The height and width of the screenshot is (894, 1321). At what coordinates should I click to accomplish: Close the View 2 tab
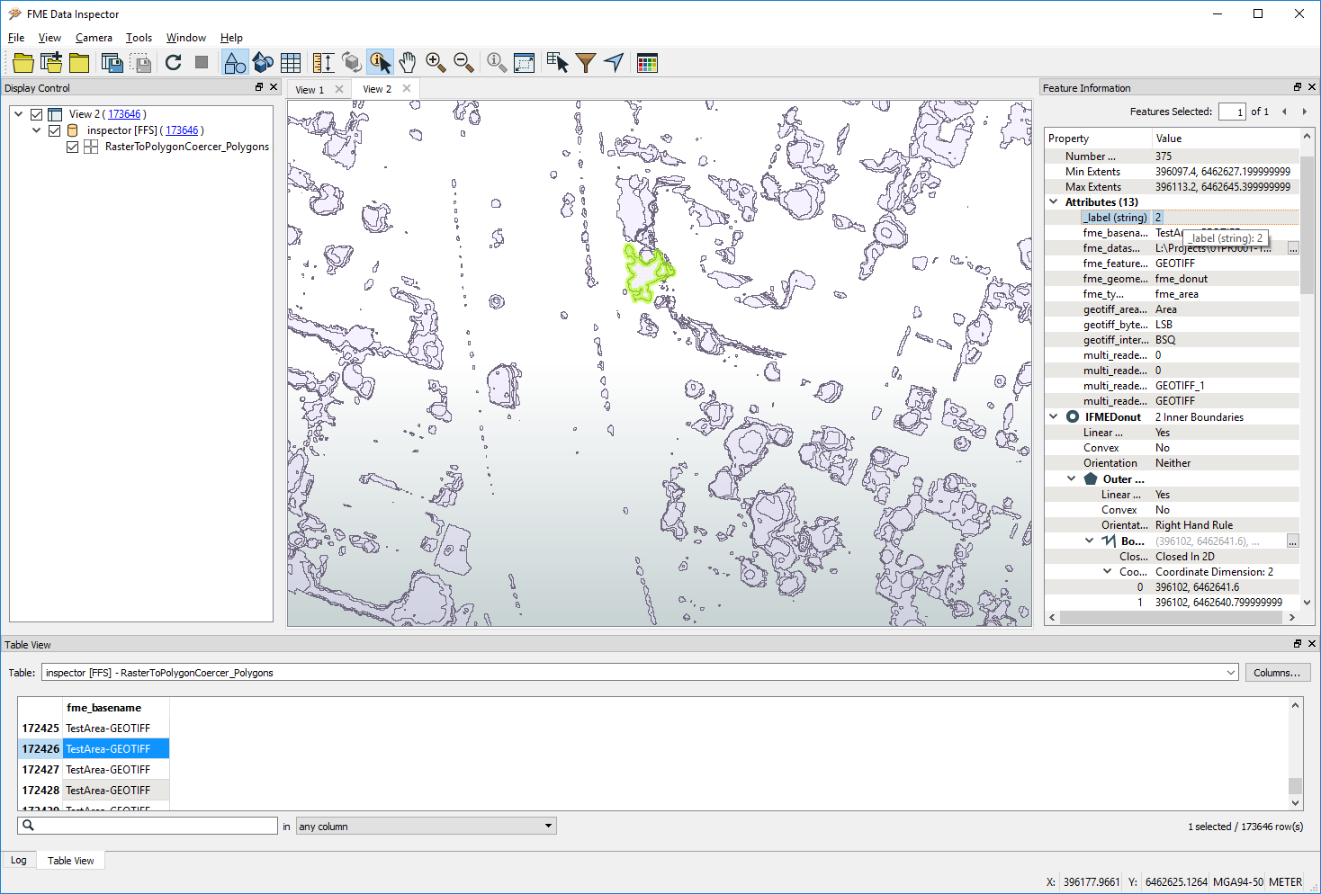tap(407, 88)
